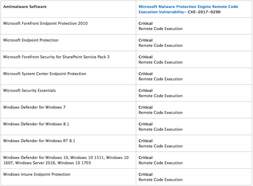The width and height of the screenshot is (253, 186).
Task: Select Forefront Security for SharePoint Service Pack 3
Action: coord(57,57)
